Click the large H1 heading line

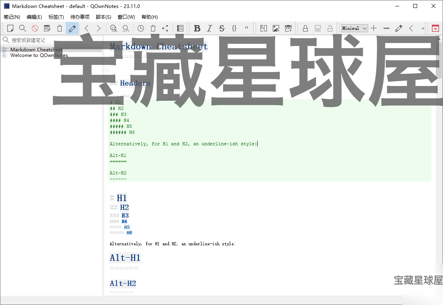pos(119,198)
